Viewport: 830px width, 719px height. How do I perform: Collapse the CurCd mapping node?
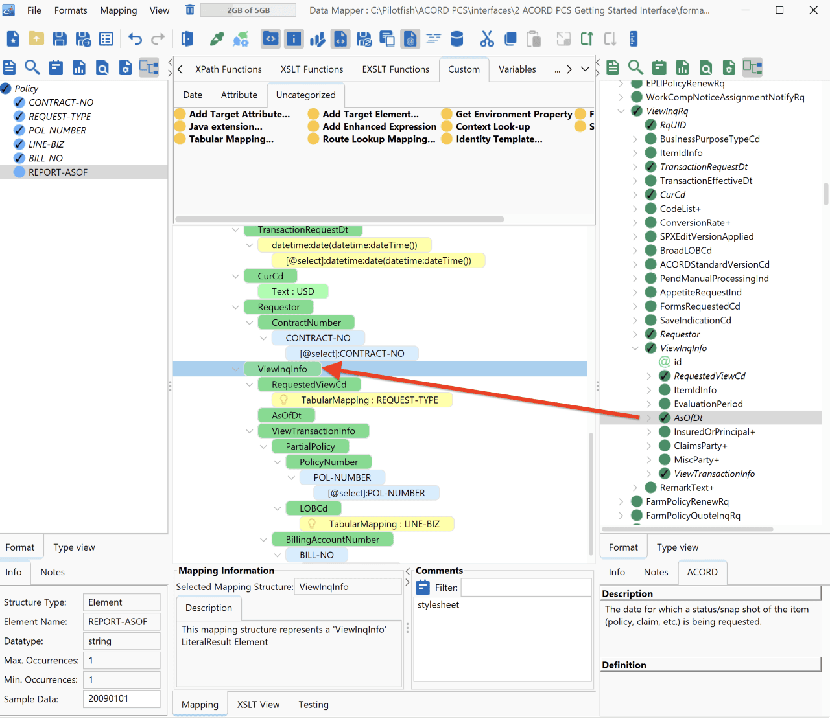(235, 276)
